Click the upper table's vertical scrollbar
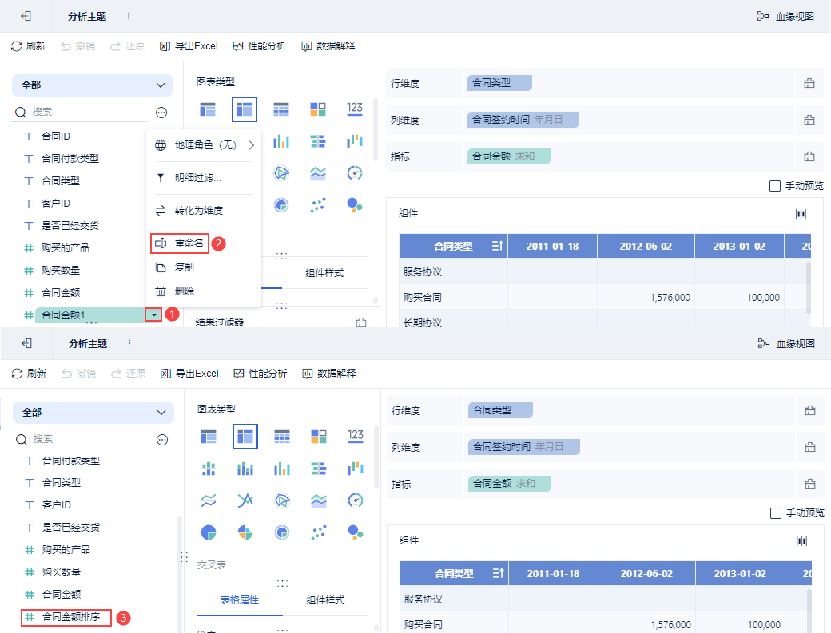Screen dimensions: 831x633 808,288
